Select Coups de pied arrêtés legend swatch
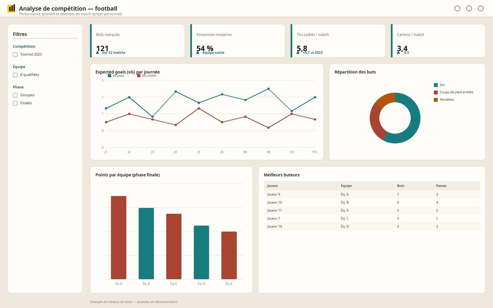493x308 pixels. 436,92
